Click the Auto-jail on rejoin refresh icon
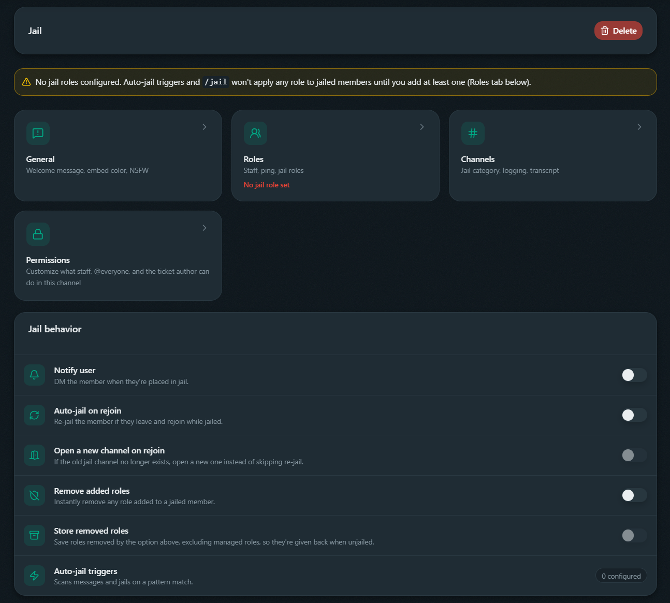This screenshot has width=670, height=603. tap(34, 415)
